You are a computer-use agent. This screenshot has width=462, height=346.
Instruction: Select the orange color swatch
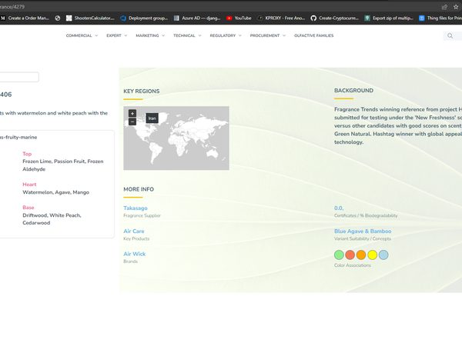361,255
